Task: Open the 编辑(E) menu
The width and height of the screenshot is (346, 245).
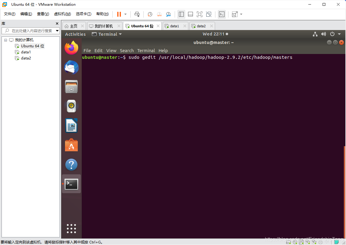Action: [26, 14]
